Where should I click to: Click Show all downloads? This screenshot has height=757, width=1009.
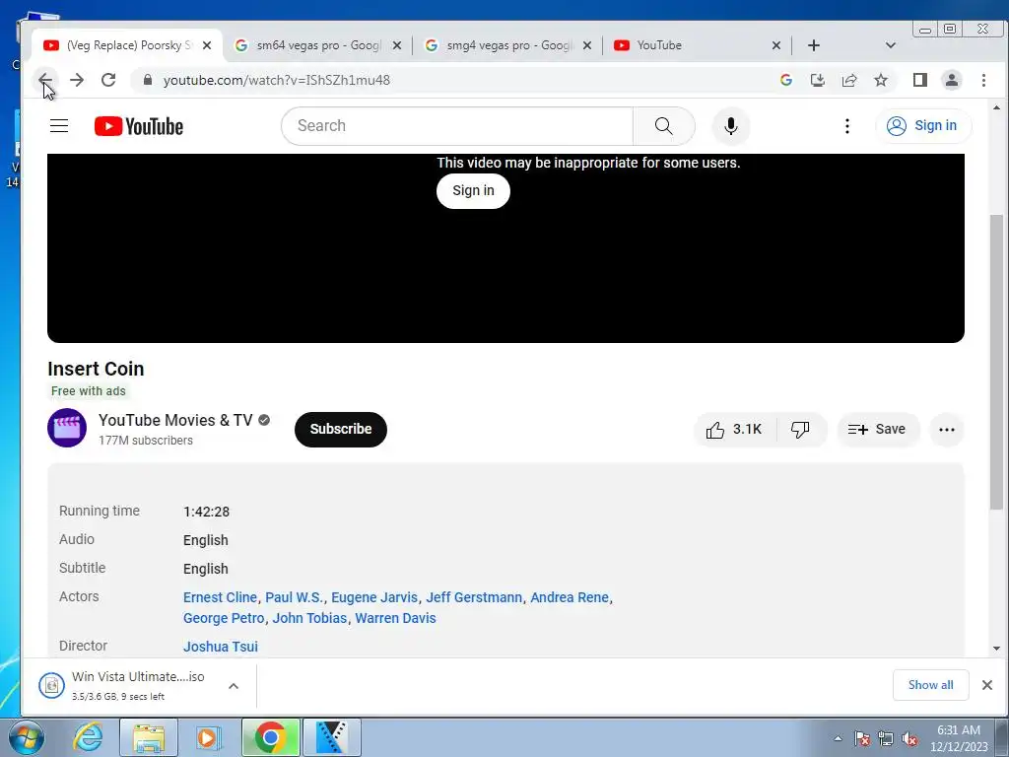[x=930, y=685]
